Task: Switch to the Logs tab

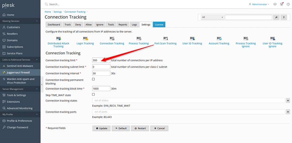Action: (134, 24)
